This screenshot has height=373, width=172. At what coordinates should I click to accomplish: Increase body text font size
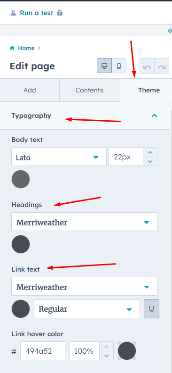pyautogui.click(x=150, y=152)
